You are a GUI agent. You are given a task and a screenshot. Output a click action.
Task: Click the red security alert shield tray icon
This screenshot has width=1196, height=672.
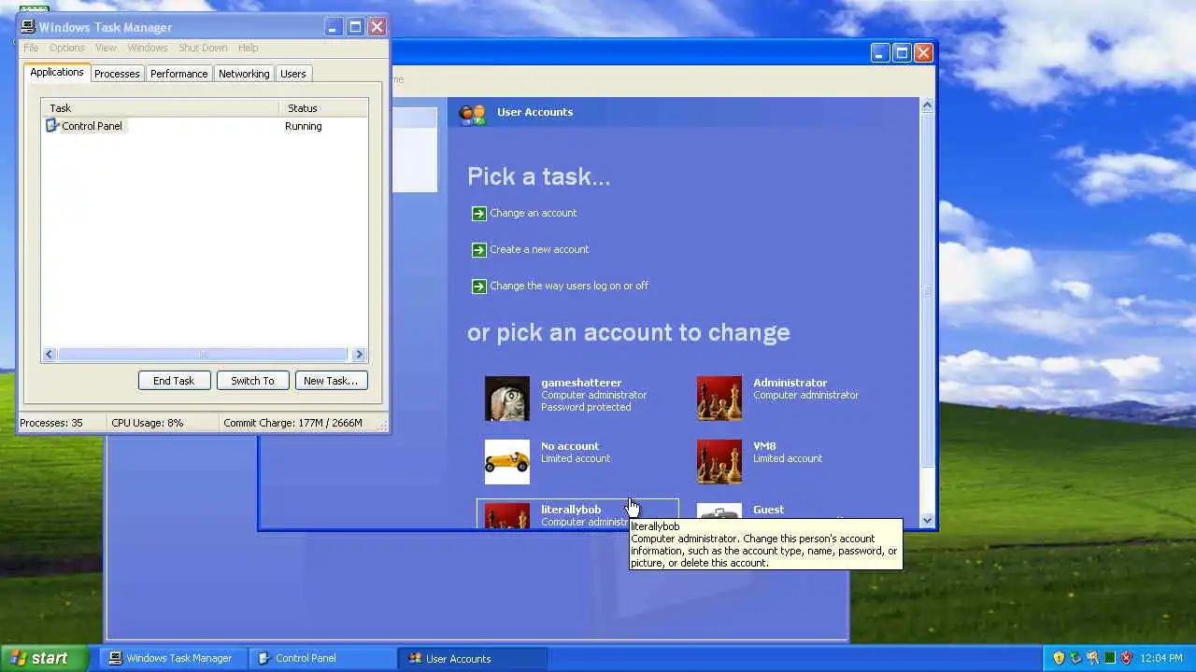[x=1126, y=658]
